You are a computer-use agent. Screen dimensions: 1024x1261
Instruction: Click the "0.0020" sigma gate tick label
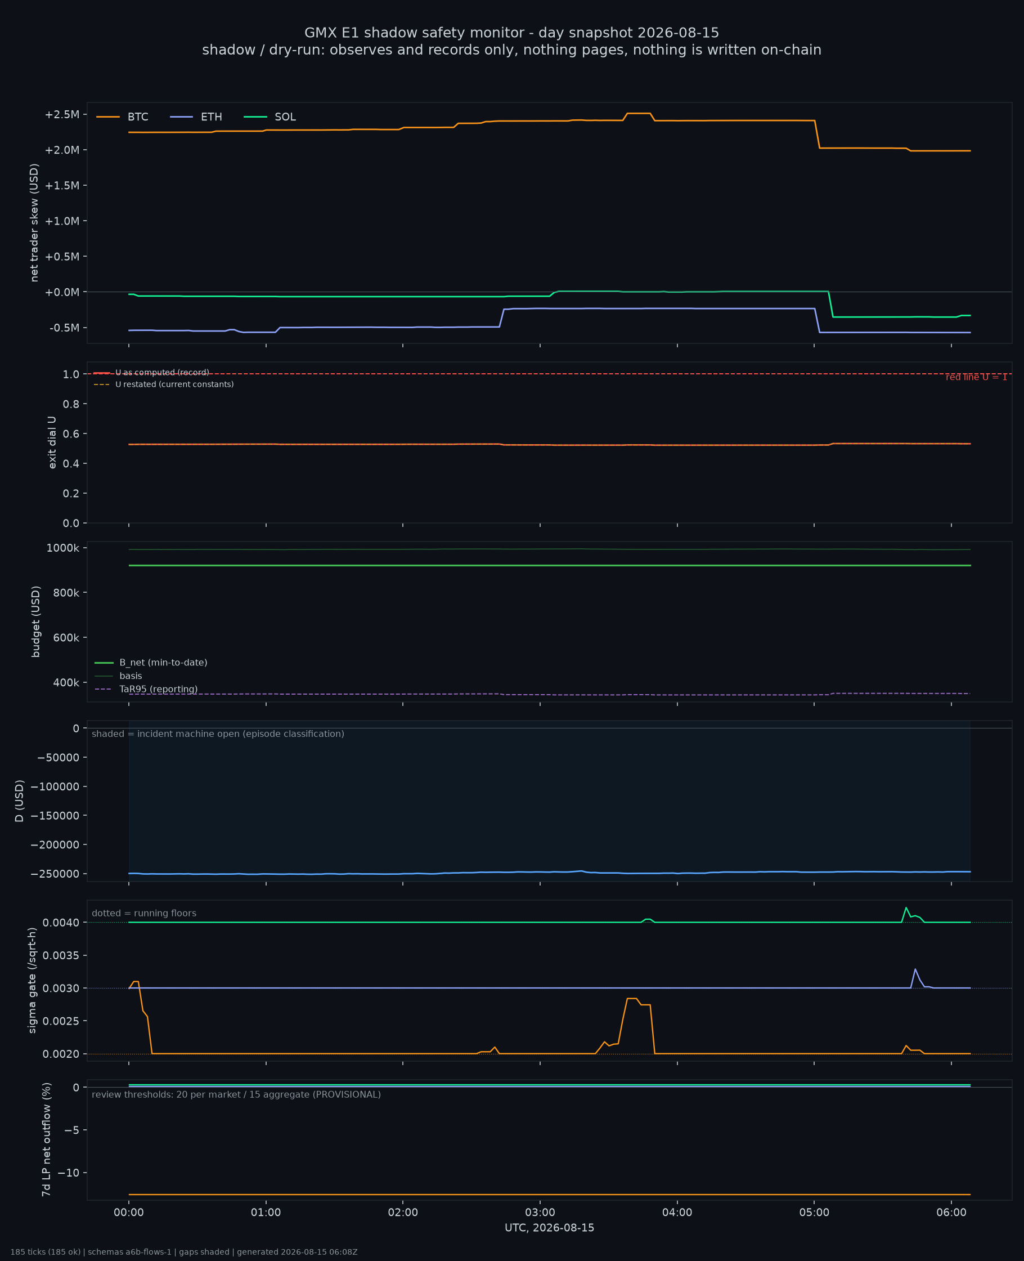[x=61, y=1054]
